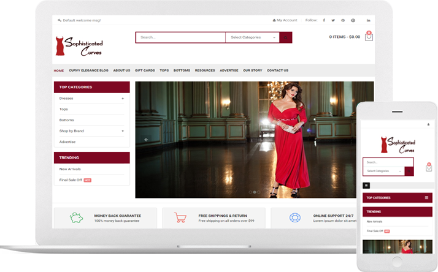Select Gift Cards in navigation bar
Viewport: 438px width, 272px height.
145,70
